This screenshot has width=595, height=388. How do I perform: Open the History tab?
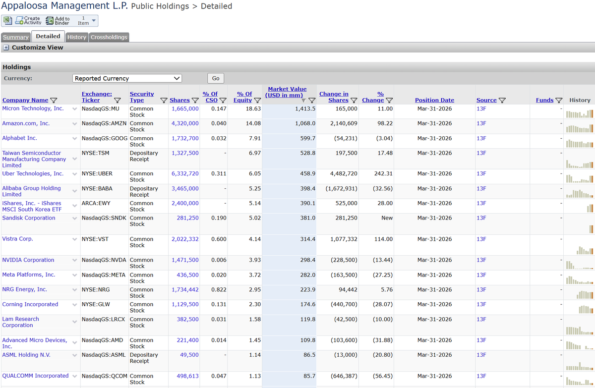[77, 37]
